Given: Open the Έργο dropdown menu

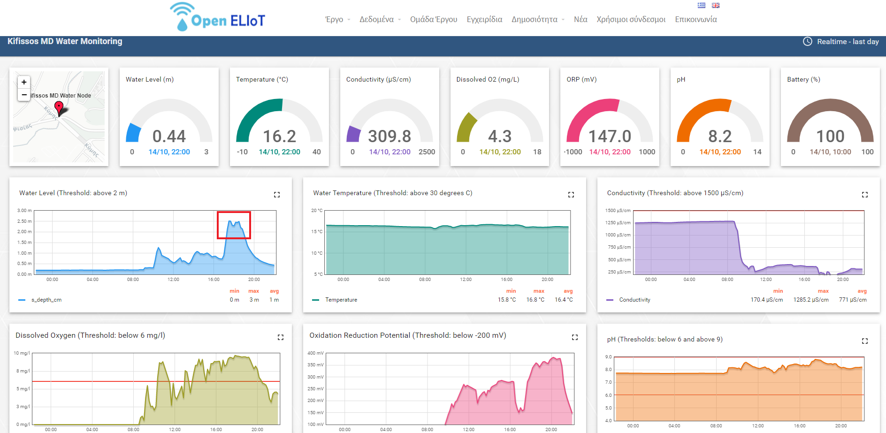Looking at the screenshot, I should click(338, 19).
